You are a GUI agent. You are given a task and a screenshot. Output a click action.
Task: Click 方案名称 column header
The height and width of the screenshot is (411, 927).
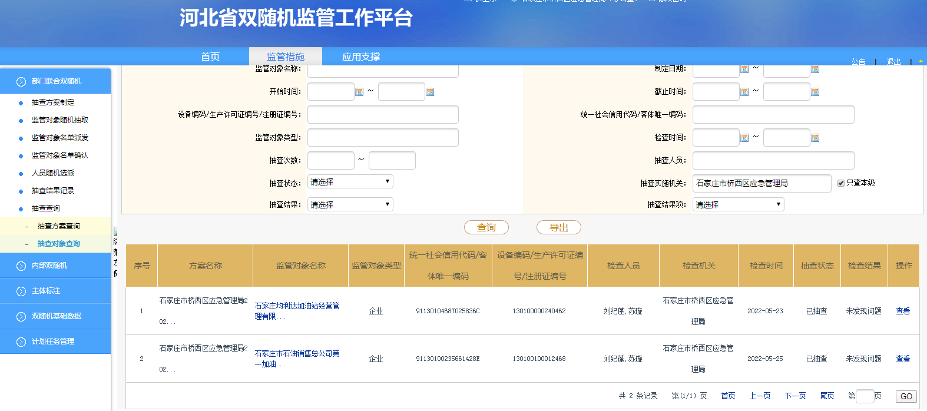[206, 266]
